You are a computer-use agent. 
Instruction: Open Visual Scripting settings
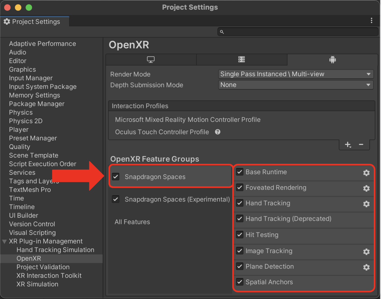click(32, 233)
